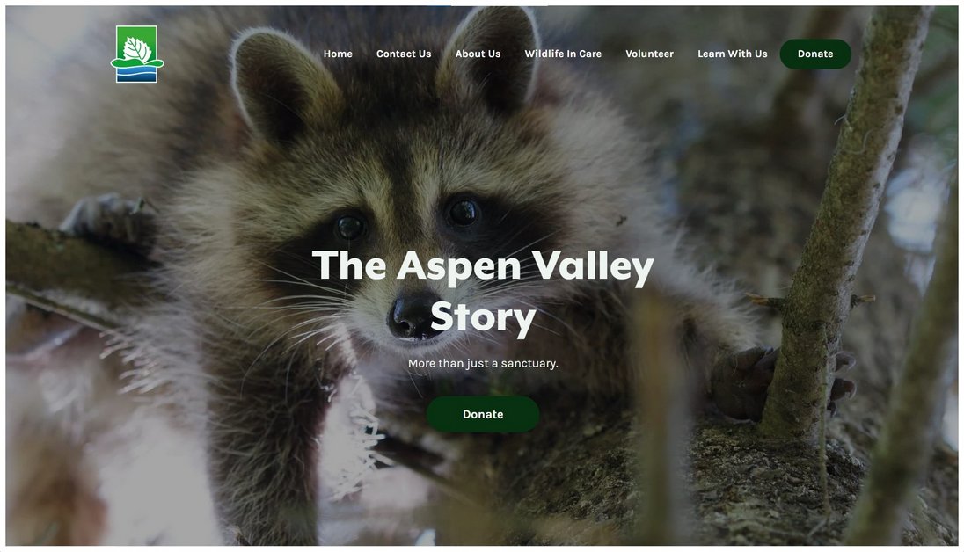This screenshot has height=552, width=964.
Task: Click the raccoon's black nose in the photo
Action: (411, 316)
